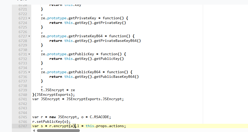This screenshot has height=132, width=248.
Task: Collapse the fold arrow at line 6731
Action: click(29, 54)
